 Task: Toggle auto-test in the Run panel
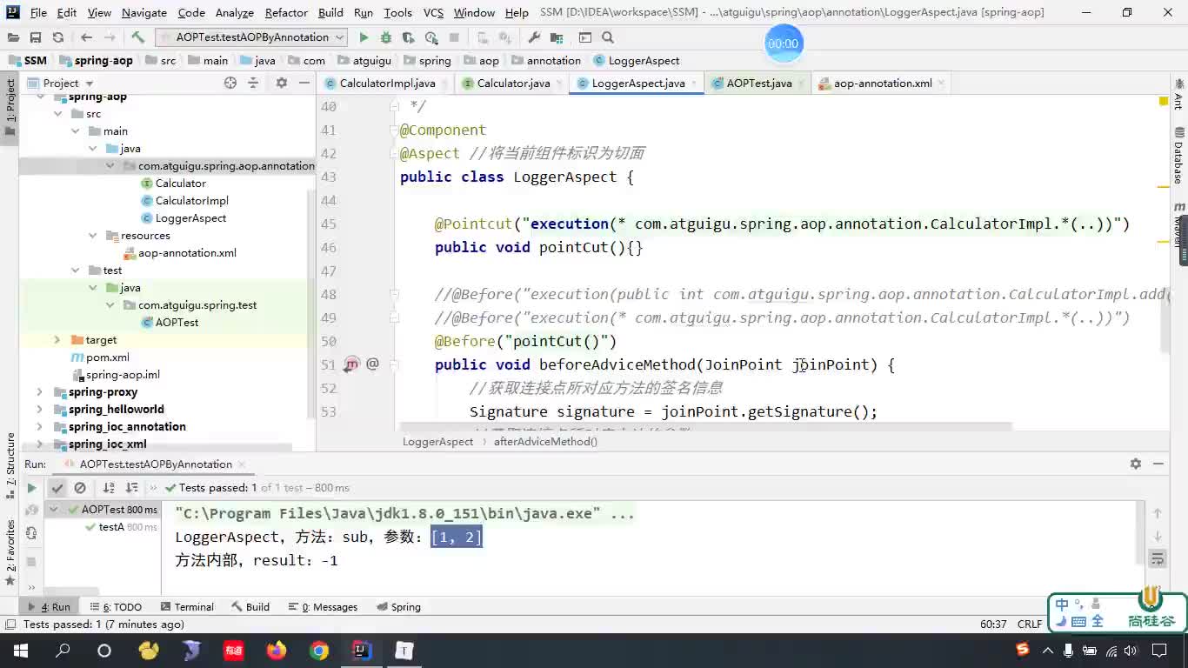click(x=31, y=533)
